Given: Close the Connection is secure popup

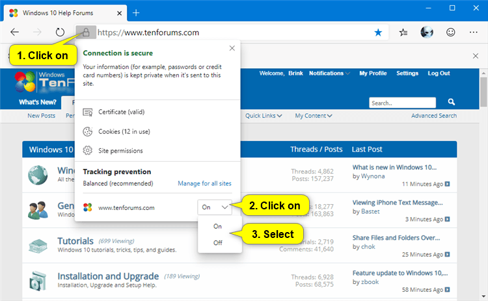Looking at the screenshot, I should pos(232,48).
